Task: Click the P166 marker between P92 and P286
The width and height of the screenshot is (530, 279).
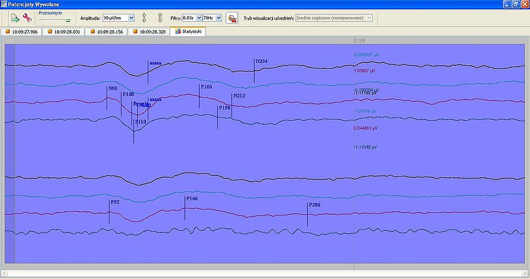Action: click(192, 198)
